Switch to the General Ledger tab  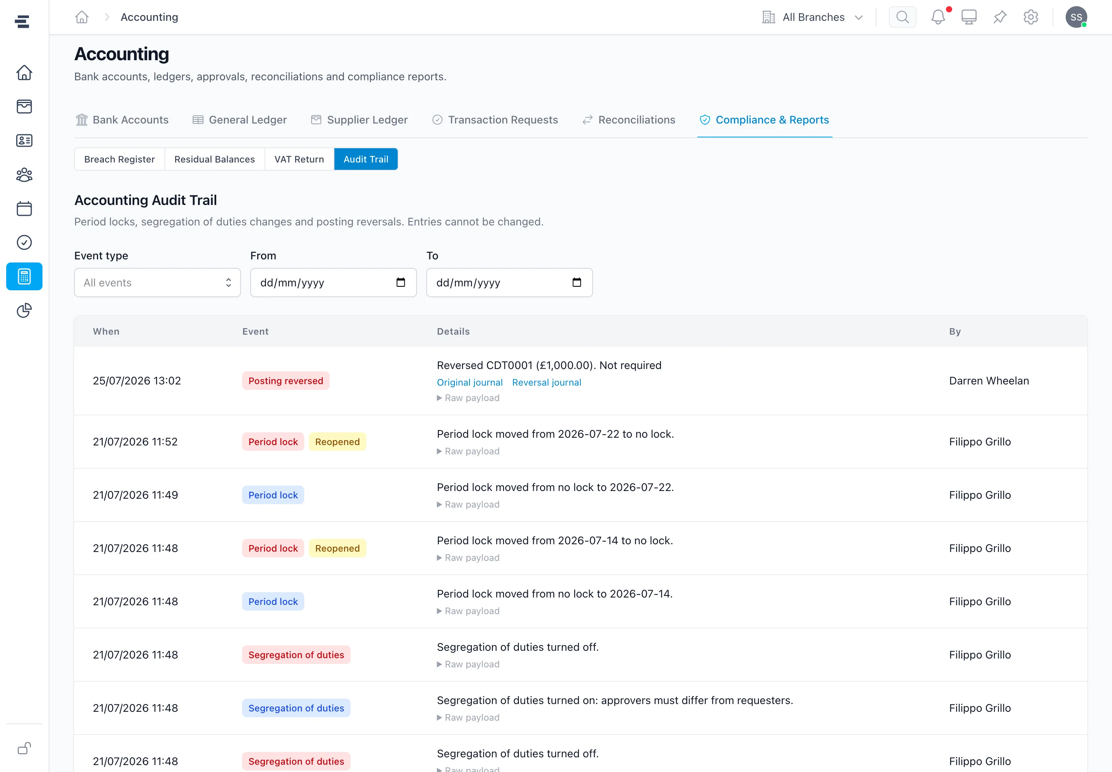[x=239, y=120]
